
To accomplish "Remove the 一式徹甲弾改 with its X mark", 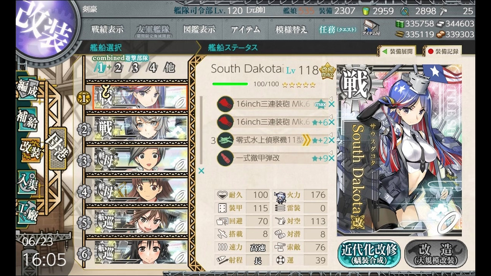I will (x=331, y=158).
